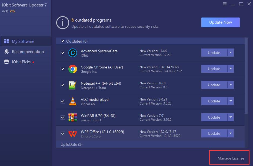Uncheck the Google Chrome checkbox
253x166 pixels.
pos(63,69)
